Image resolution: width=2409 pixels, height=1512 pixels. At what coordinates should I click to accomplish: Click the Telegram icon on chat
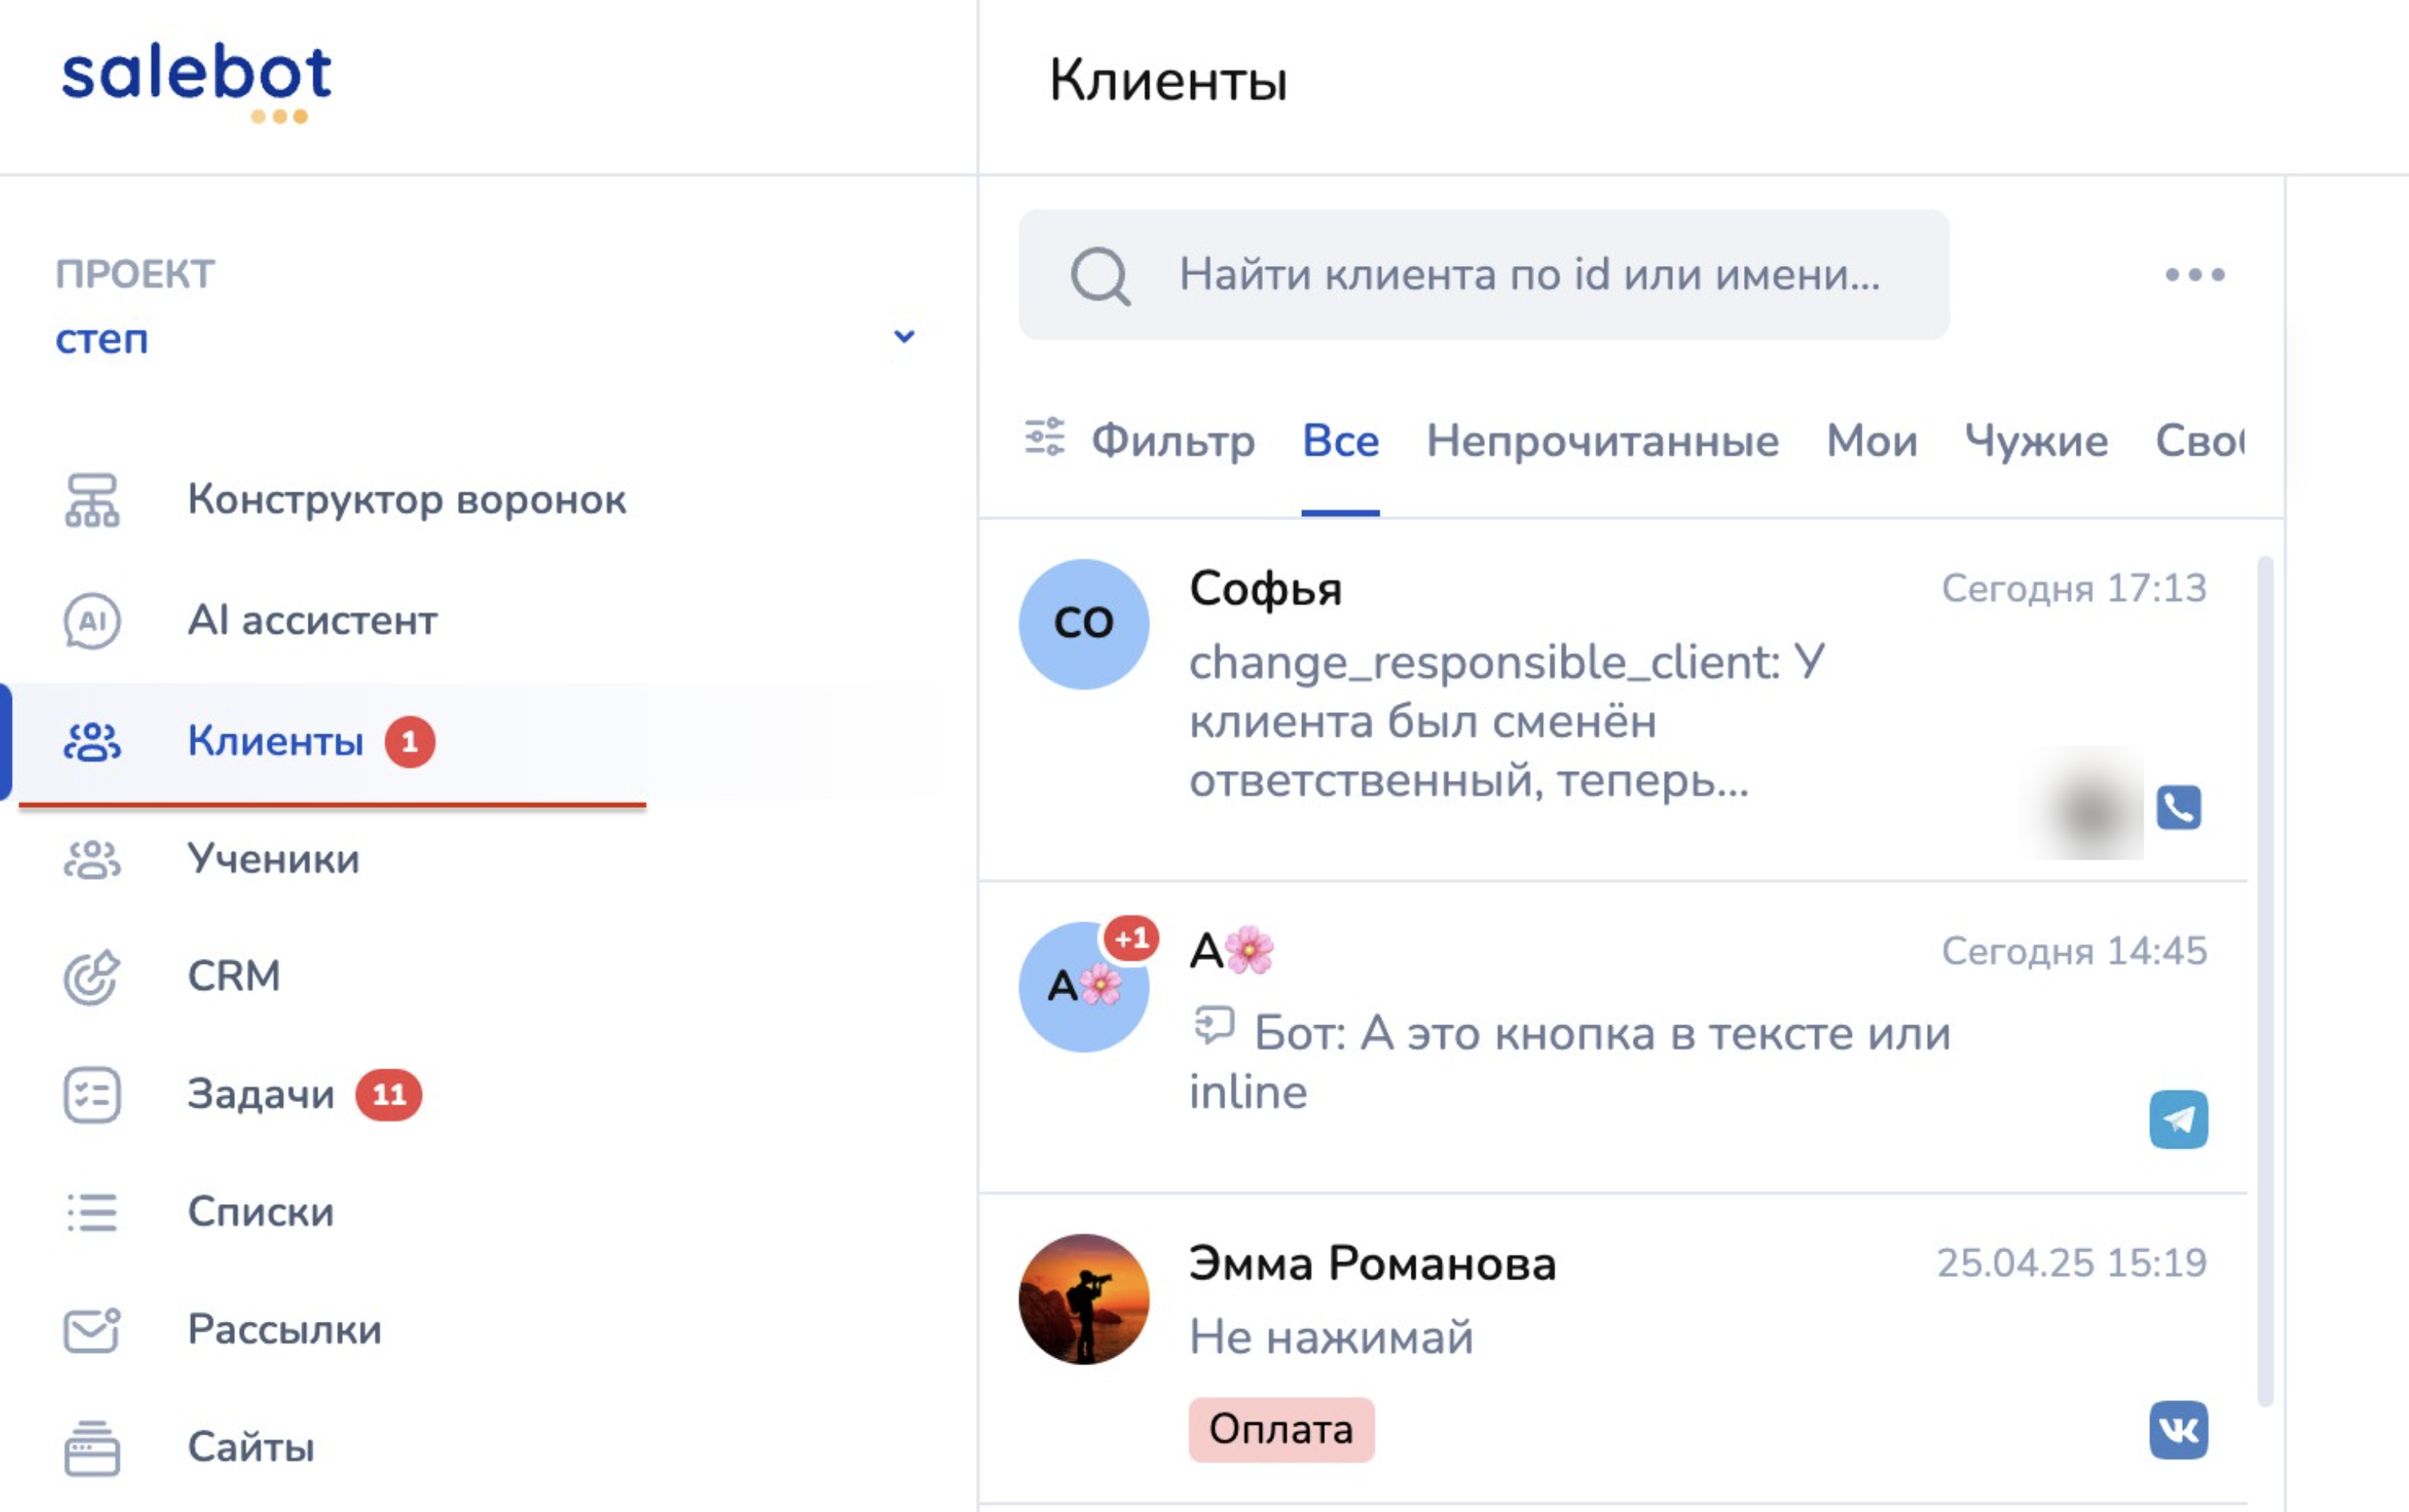[2178, 1119]
